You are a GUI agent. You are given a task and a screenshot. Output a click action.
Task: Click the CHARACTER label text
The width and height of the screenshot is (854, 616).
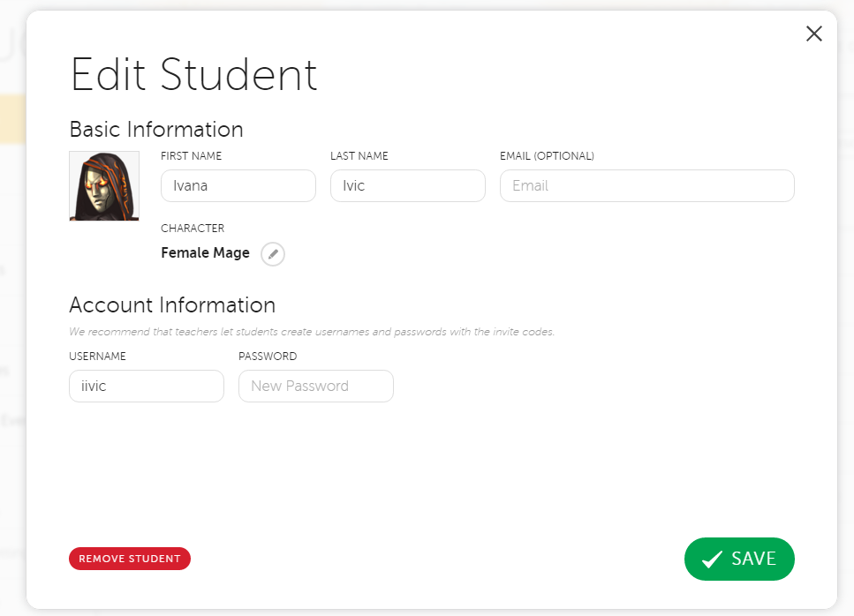tap(193, 229)
